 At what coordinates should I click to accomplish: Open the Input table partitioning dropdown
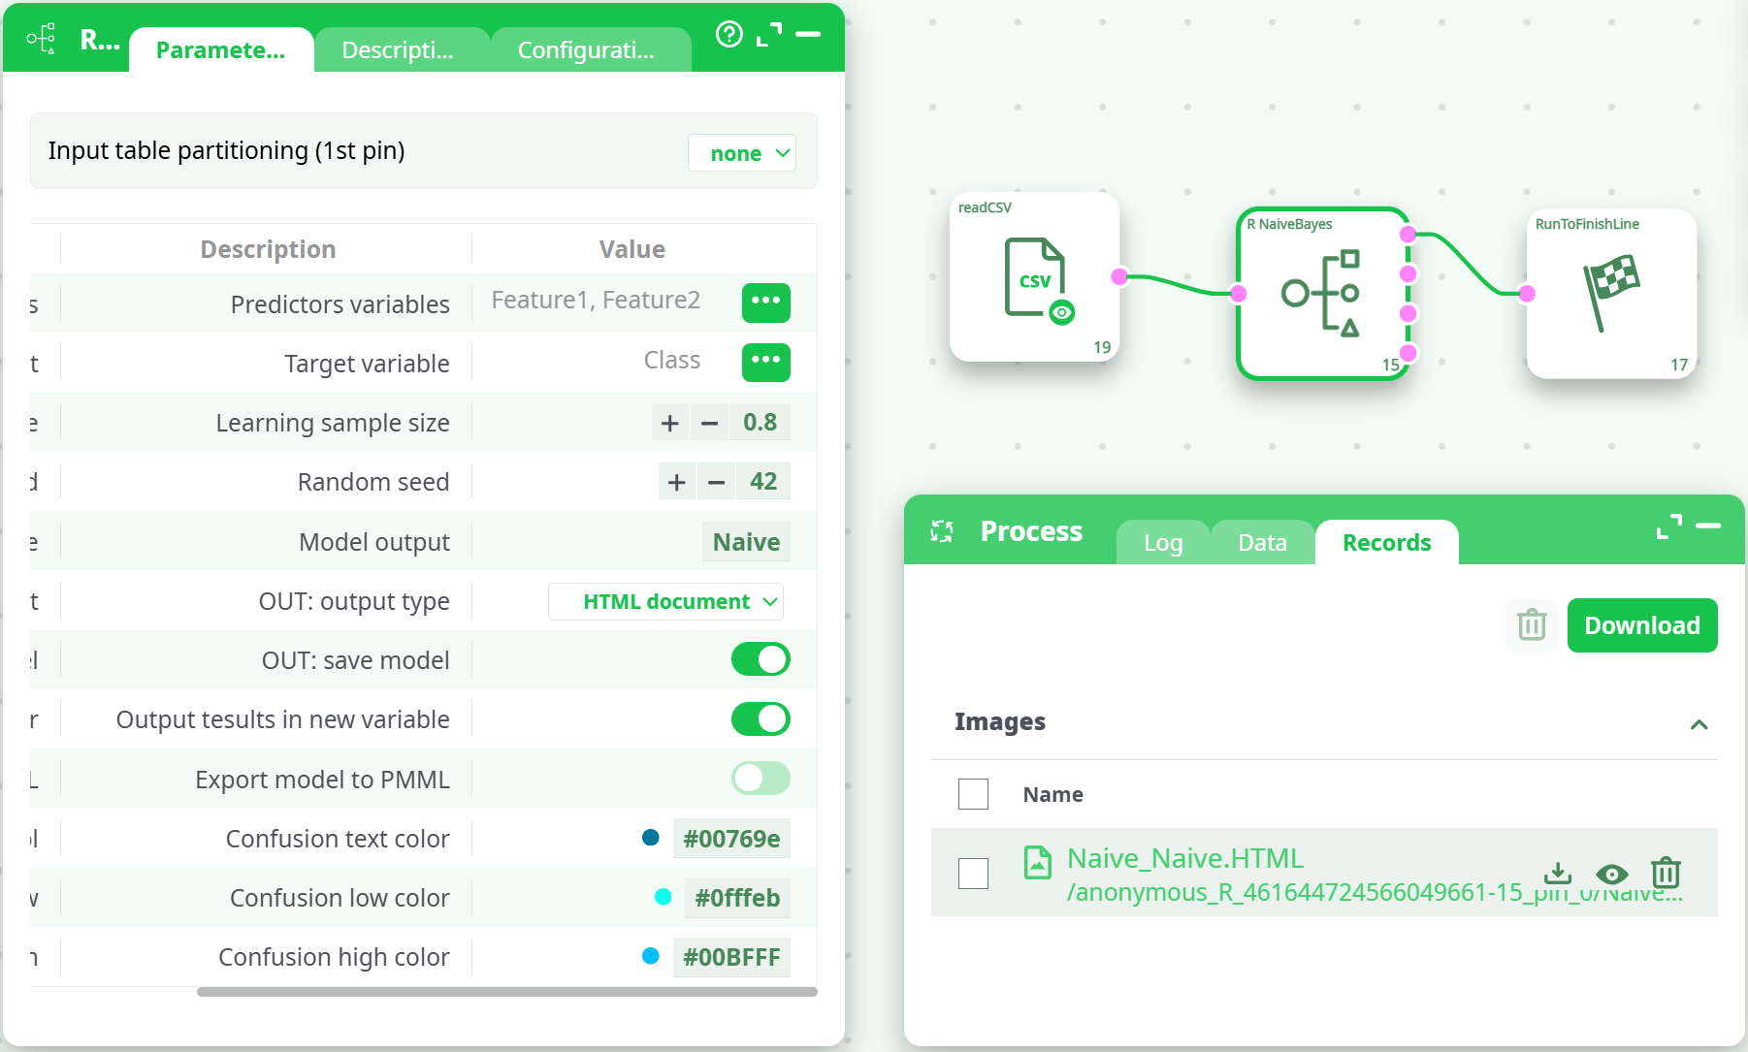[742, 153]
